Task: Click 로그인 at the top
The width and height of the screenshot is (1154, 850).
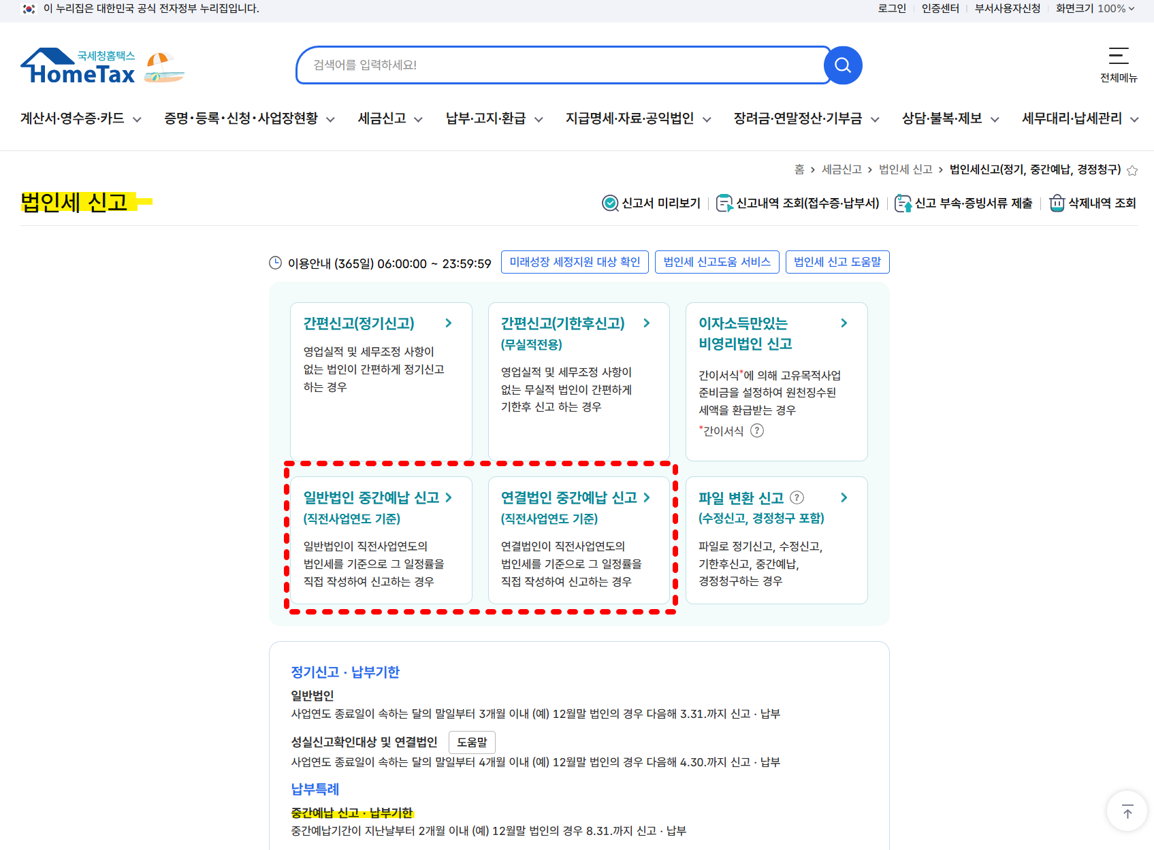Action: pyautogui.click(x=892, y=9)
